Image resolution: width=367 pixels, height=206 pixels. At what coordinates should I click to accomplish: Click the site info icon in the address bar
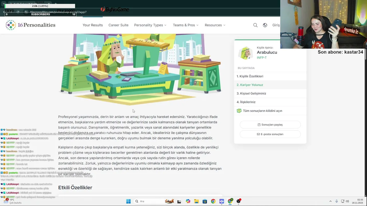26,12
